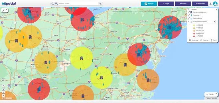Viewport: 219px width, 103px height.
Task: Expand the Table panel arrows
Action: (216, 94)
